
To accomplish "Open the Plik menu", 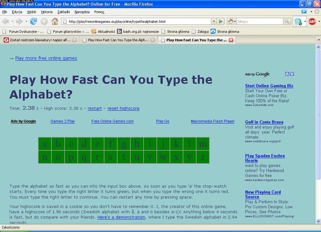I will coord(5,12).
